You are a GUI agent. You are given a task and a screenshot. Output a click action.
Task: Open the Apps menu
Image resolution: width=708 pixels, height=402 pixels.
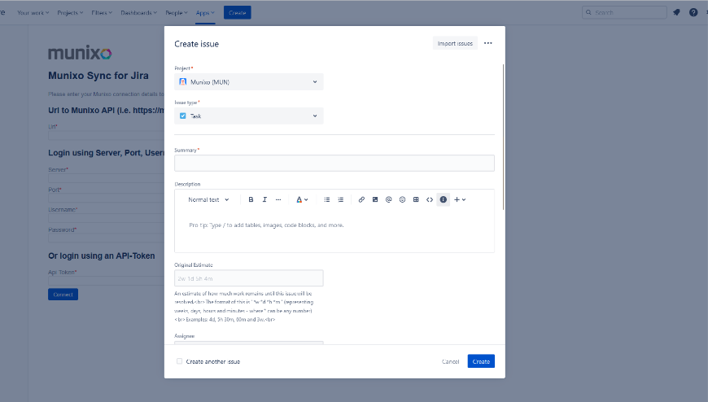point(205,13)
